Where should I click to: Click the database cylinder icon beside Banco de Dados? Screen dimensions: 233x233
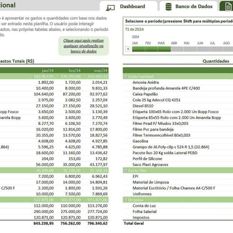[x=168, y=7]
